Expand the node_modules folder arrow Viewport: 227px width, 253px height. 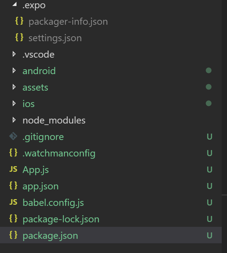point(14,120)
